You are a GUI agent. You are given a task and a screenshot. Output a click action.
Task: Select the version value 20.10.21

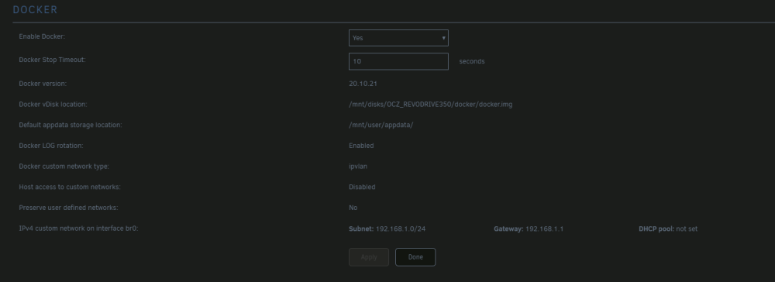[363, 84]
